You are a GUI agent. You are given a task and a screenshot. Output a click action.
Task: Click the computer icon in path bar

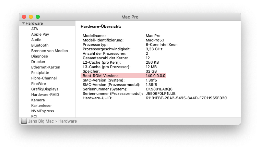[x=24, y=121]
